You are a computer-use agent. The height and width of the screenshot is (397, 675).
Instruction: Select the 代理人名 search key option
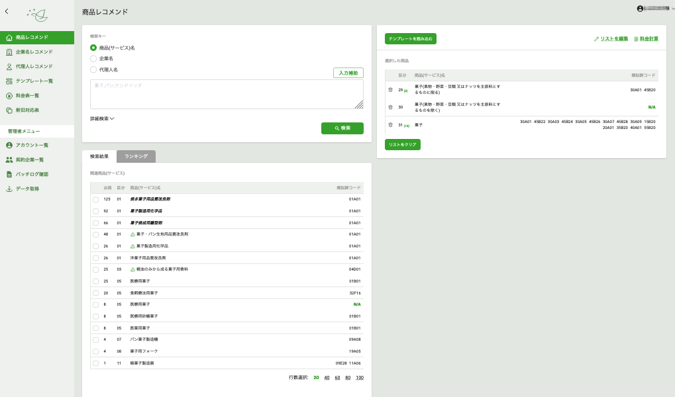(93, 69)
